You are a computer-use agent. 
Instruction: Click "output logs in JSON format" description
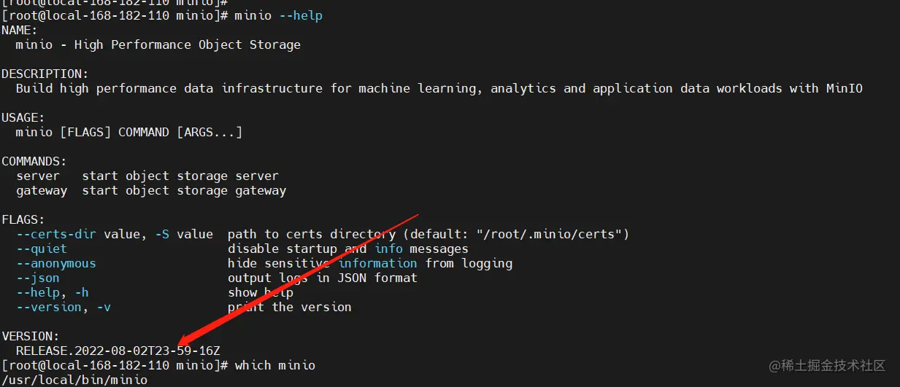[x=323, y=278]
